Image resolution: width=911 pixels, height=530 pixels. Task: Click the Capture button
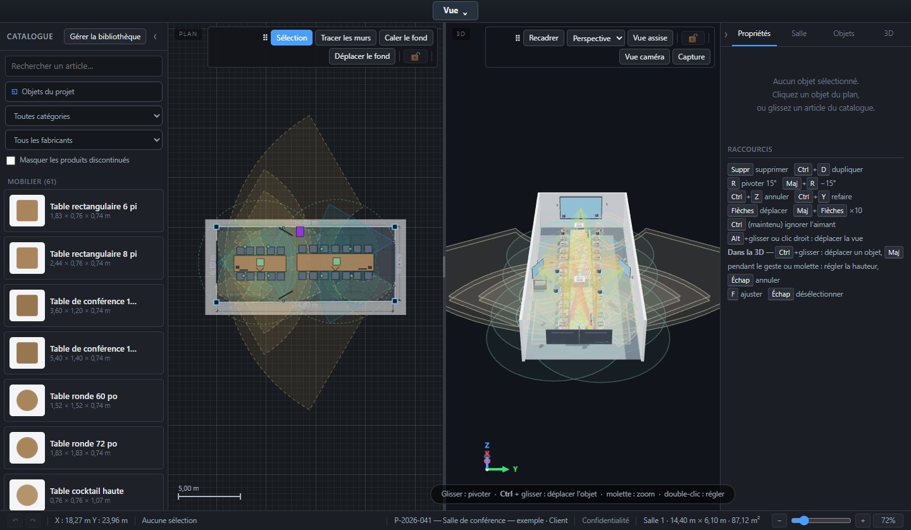point(691,56)
